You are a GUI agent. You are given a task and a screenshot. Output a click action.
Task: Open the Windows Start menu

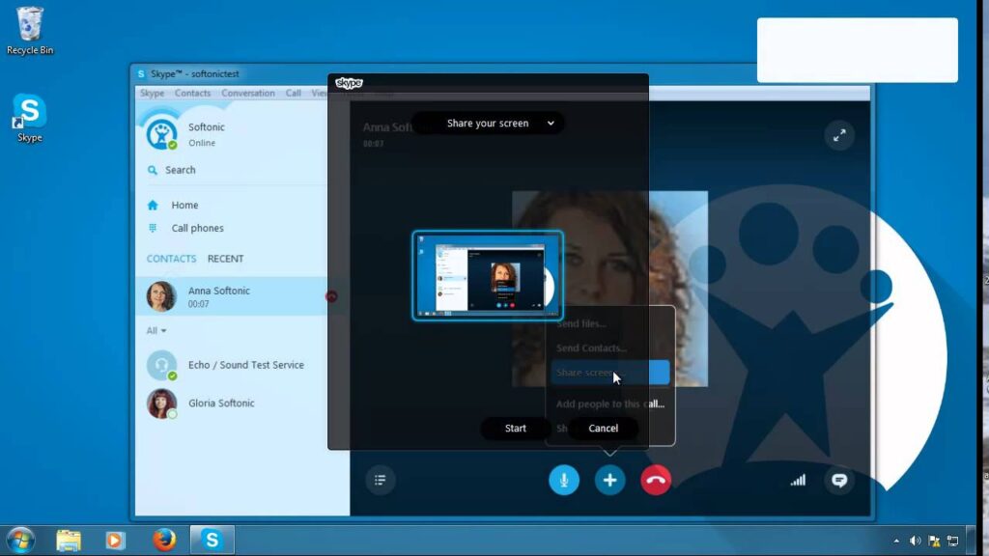(21, 541)
